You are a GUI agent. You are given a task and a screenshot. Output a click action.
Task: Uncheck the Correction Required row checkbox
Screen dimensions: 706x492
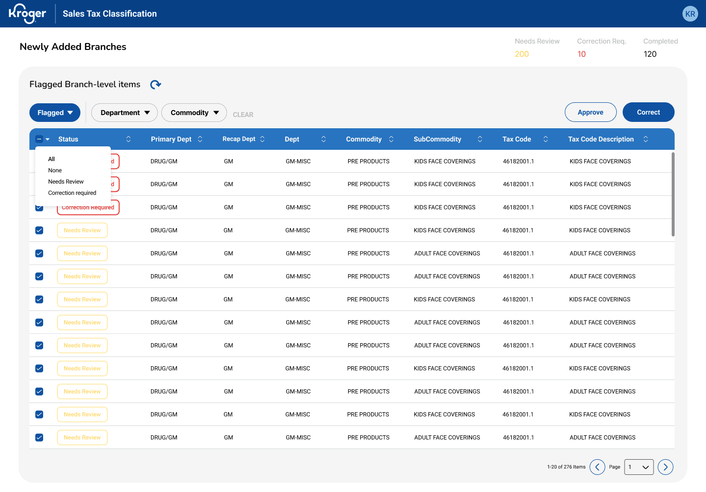[39, 208]
